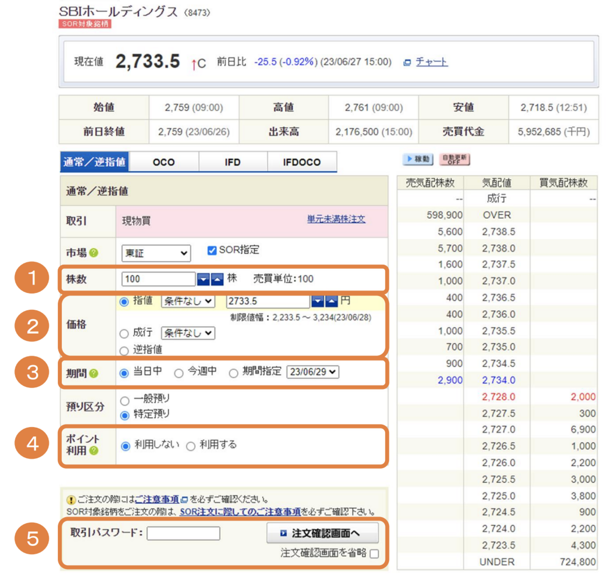Click the 株数 quantity input field

158,279
